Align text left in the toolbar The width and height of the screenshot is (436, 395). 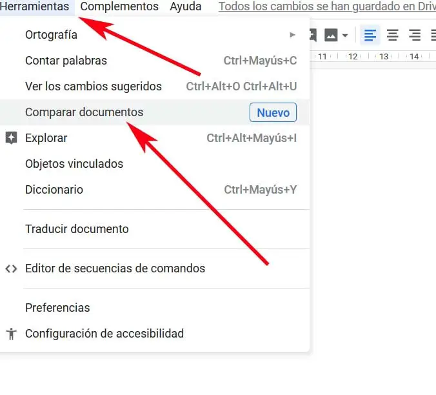(x=370, y=35)
